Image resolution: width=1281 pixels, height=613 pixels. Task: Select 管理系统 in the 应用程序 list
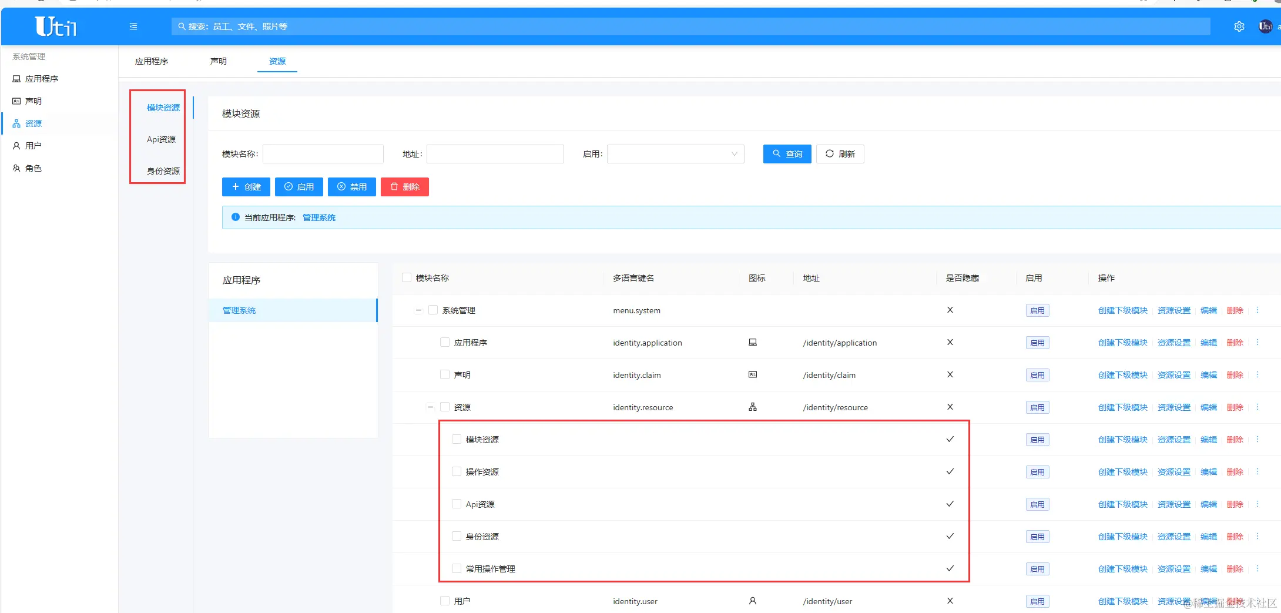click(x=293, y=310)
